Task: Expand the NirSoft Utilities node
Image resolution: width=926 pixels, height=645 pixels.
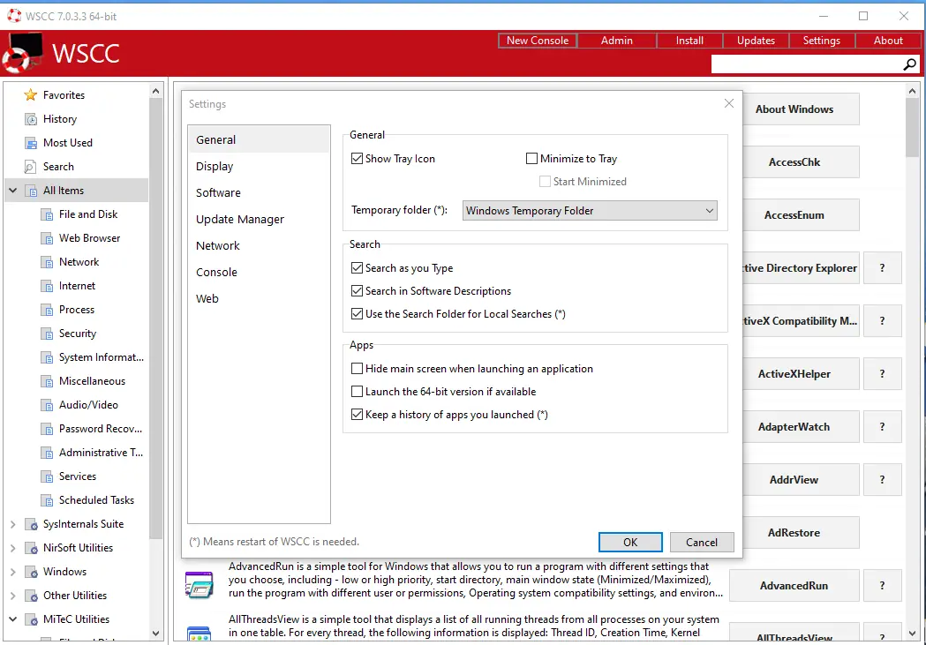Action: [13, 548]
